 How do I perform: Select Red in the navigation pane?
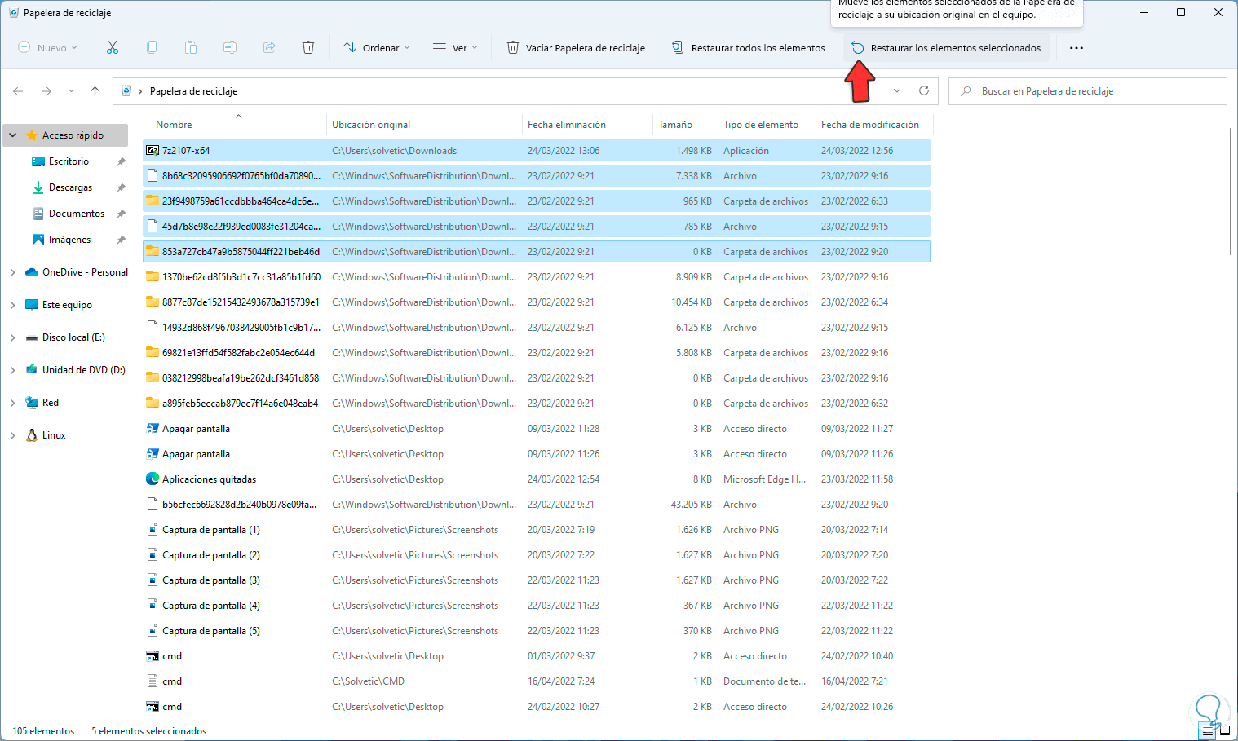(x=51, y=403)
